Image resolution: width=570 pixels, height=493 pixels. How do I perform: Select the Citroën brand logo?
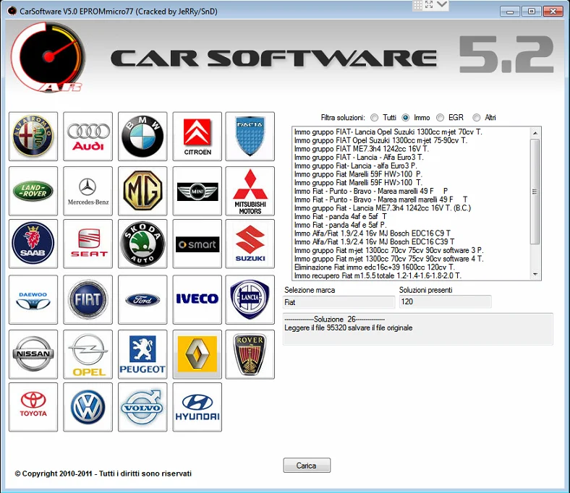coord(197,136)
